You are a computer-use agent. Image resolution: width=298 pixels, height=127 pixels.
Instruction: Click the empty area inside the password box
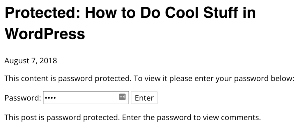tap(87, 98)
